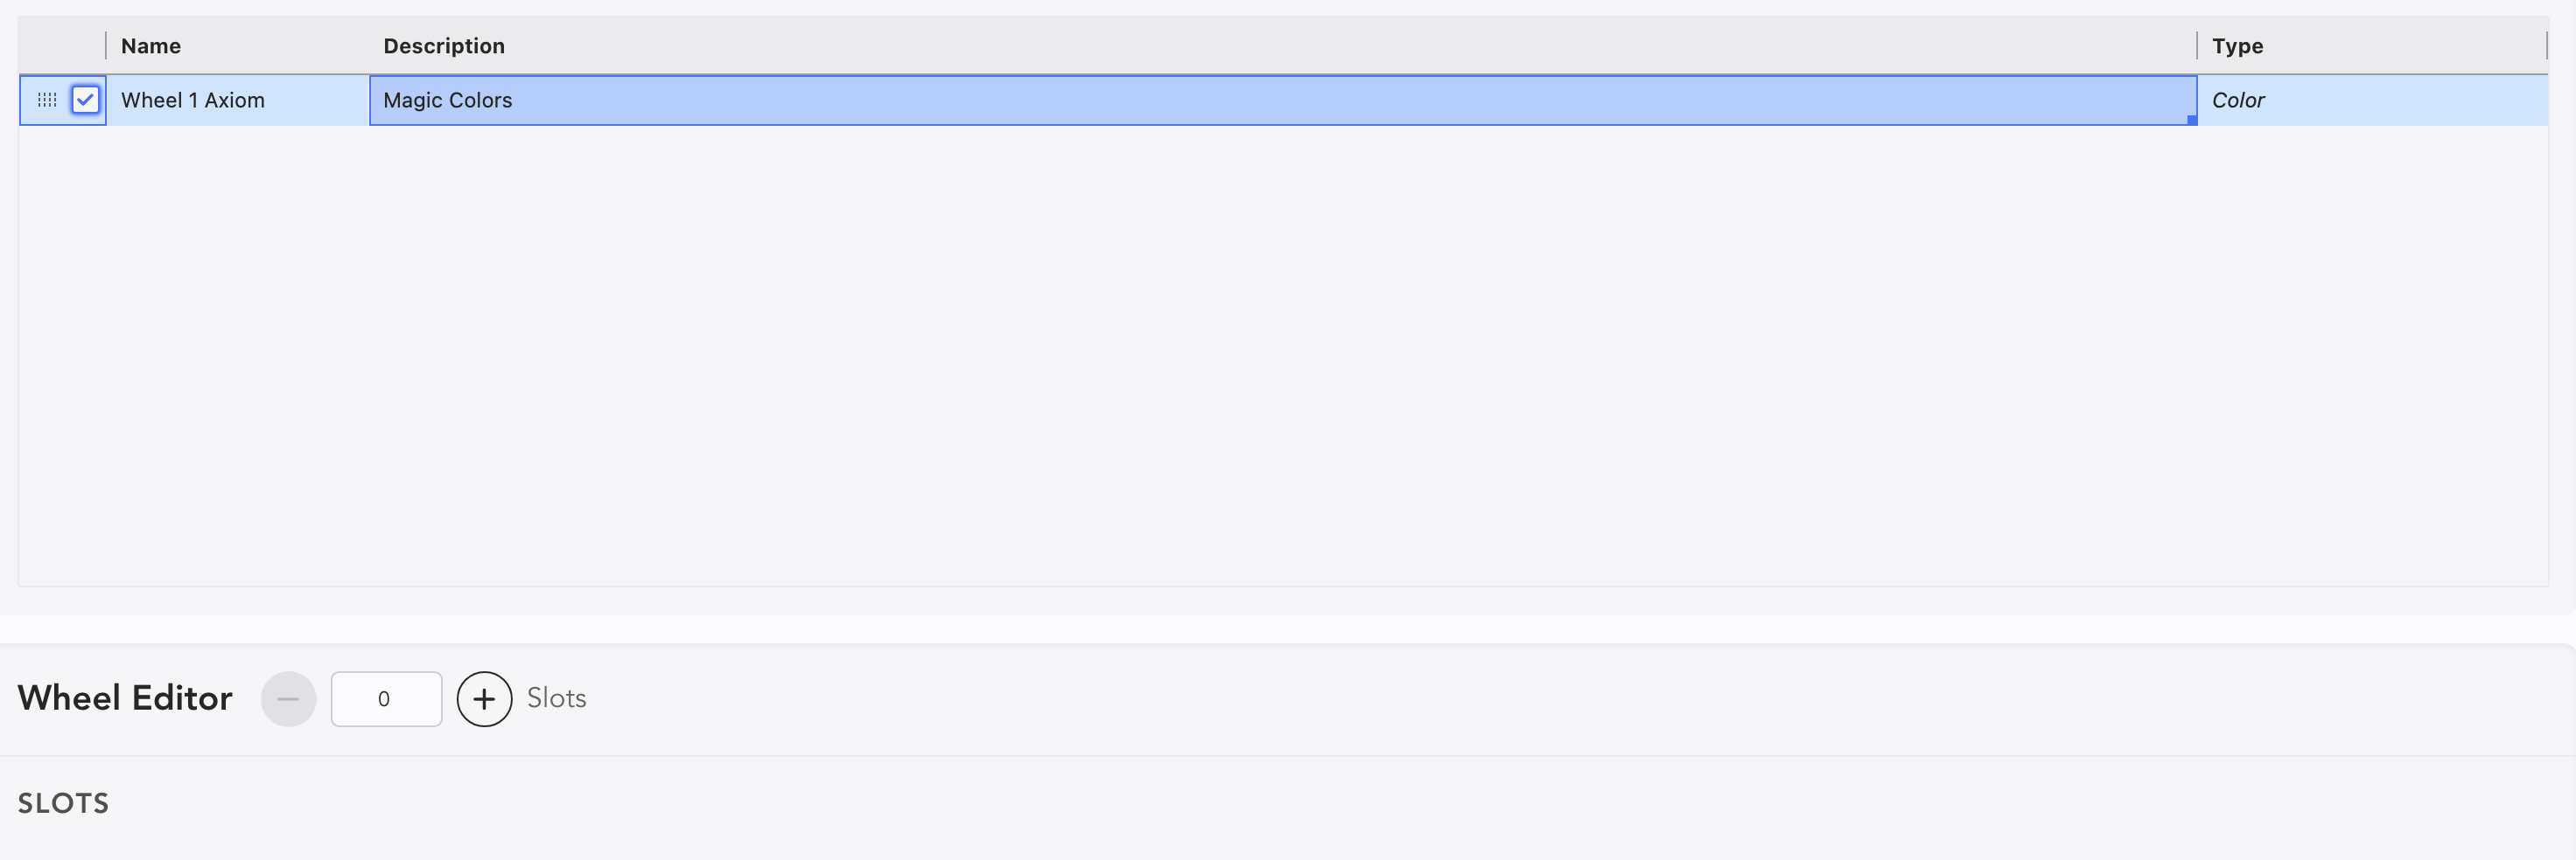
Task: Click the empty area below the table row
Action: 1280,350
